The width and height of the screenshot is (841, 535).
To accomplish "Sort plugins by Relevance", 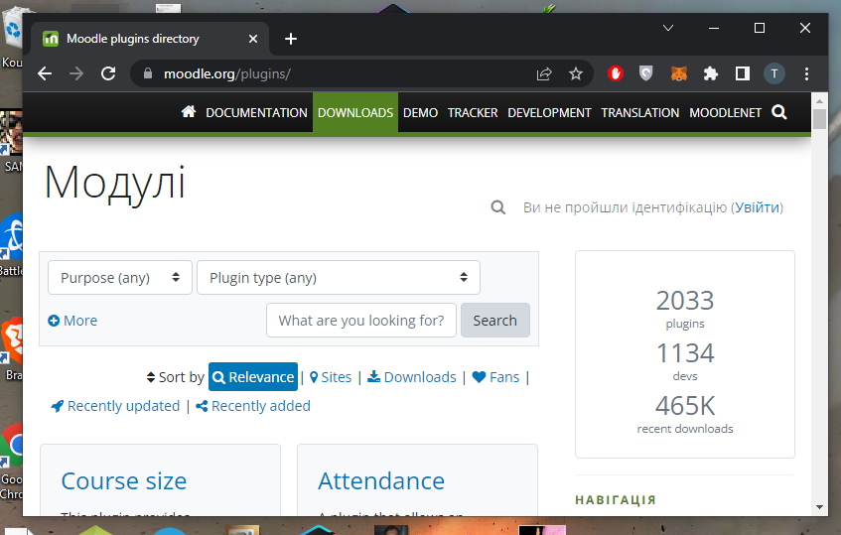I will tap(253, 377).
